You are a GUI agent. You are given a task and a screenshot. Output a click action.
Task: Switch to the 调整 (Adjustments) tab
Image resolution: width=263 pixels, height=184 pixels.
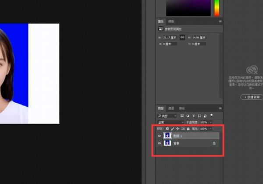pyautogui.click(x=171, y=21)
